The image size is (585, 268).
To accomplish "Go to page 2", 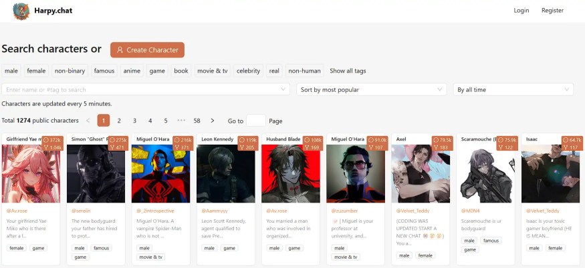I will [x=119, y=121].
